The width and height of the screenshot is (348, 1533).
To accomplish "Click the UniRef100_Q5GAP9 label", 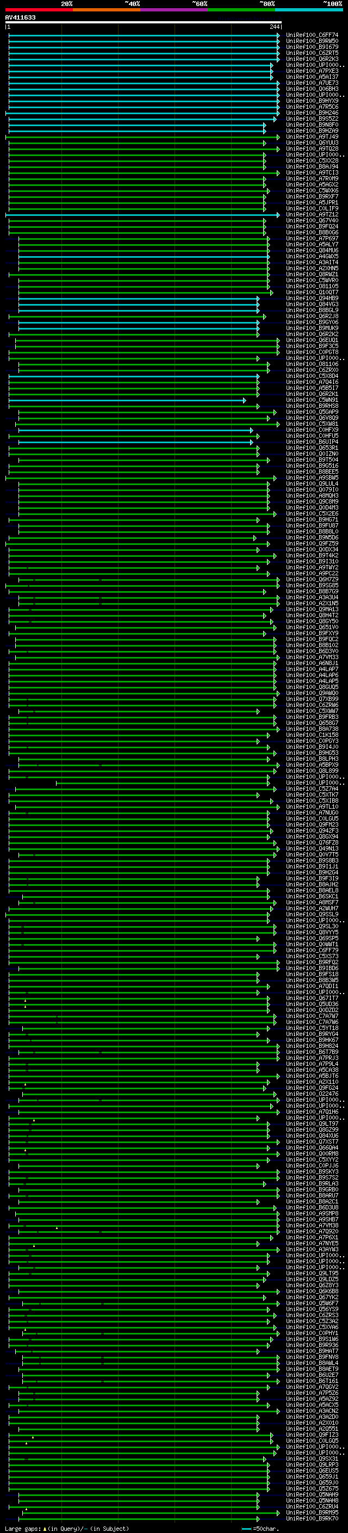I will pos(312,412).
